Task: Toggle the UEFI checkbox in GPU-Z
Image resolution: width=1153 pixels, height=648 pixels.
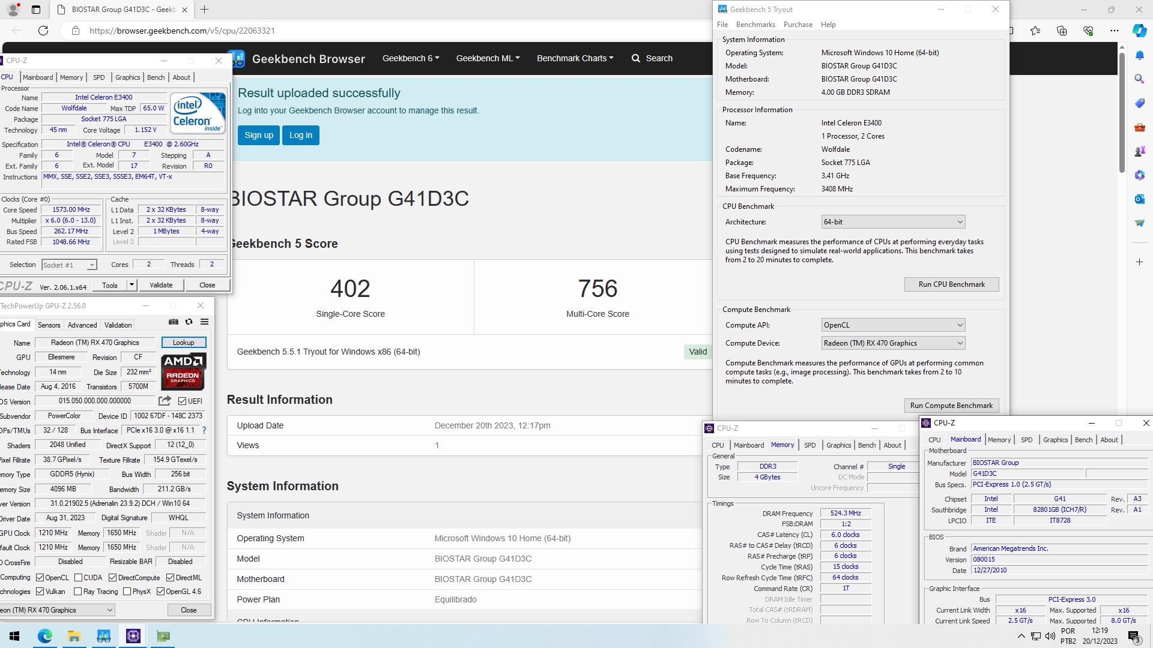Action: [x=183, y=401]
